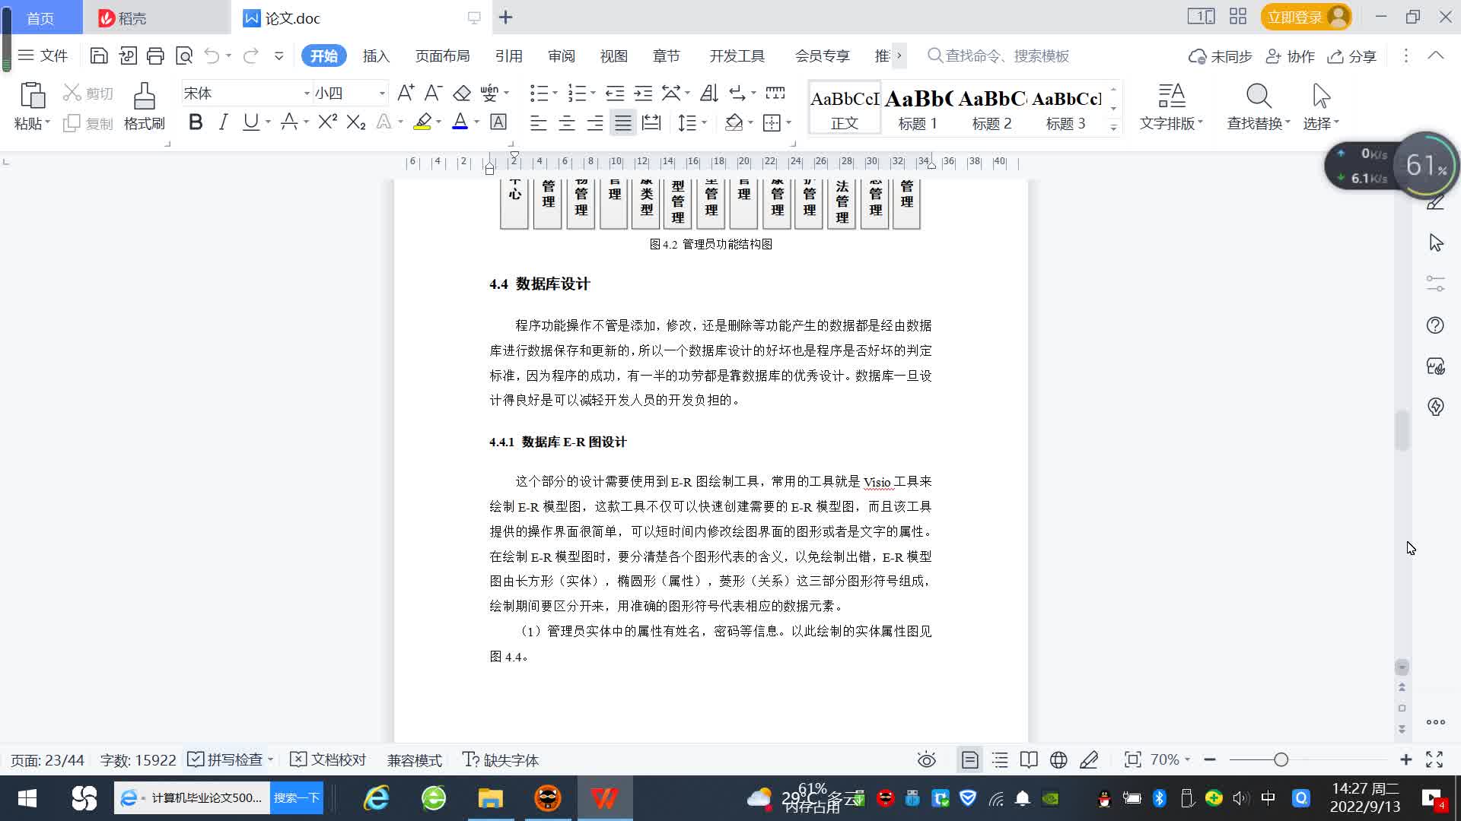1461x821 pixels.
Task: Click the sidebar settings sliders icon
Action: [x=1435, y=284]
